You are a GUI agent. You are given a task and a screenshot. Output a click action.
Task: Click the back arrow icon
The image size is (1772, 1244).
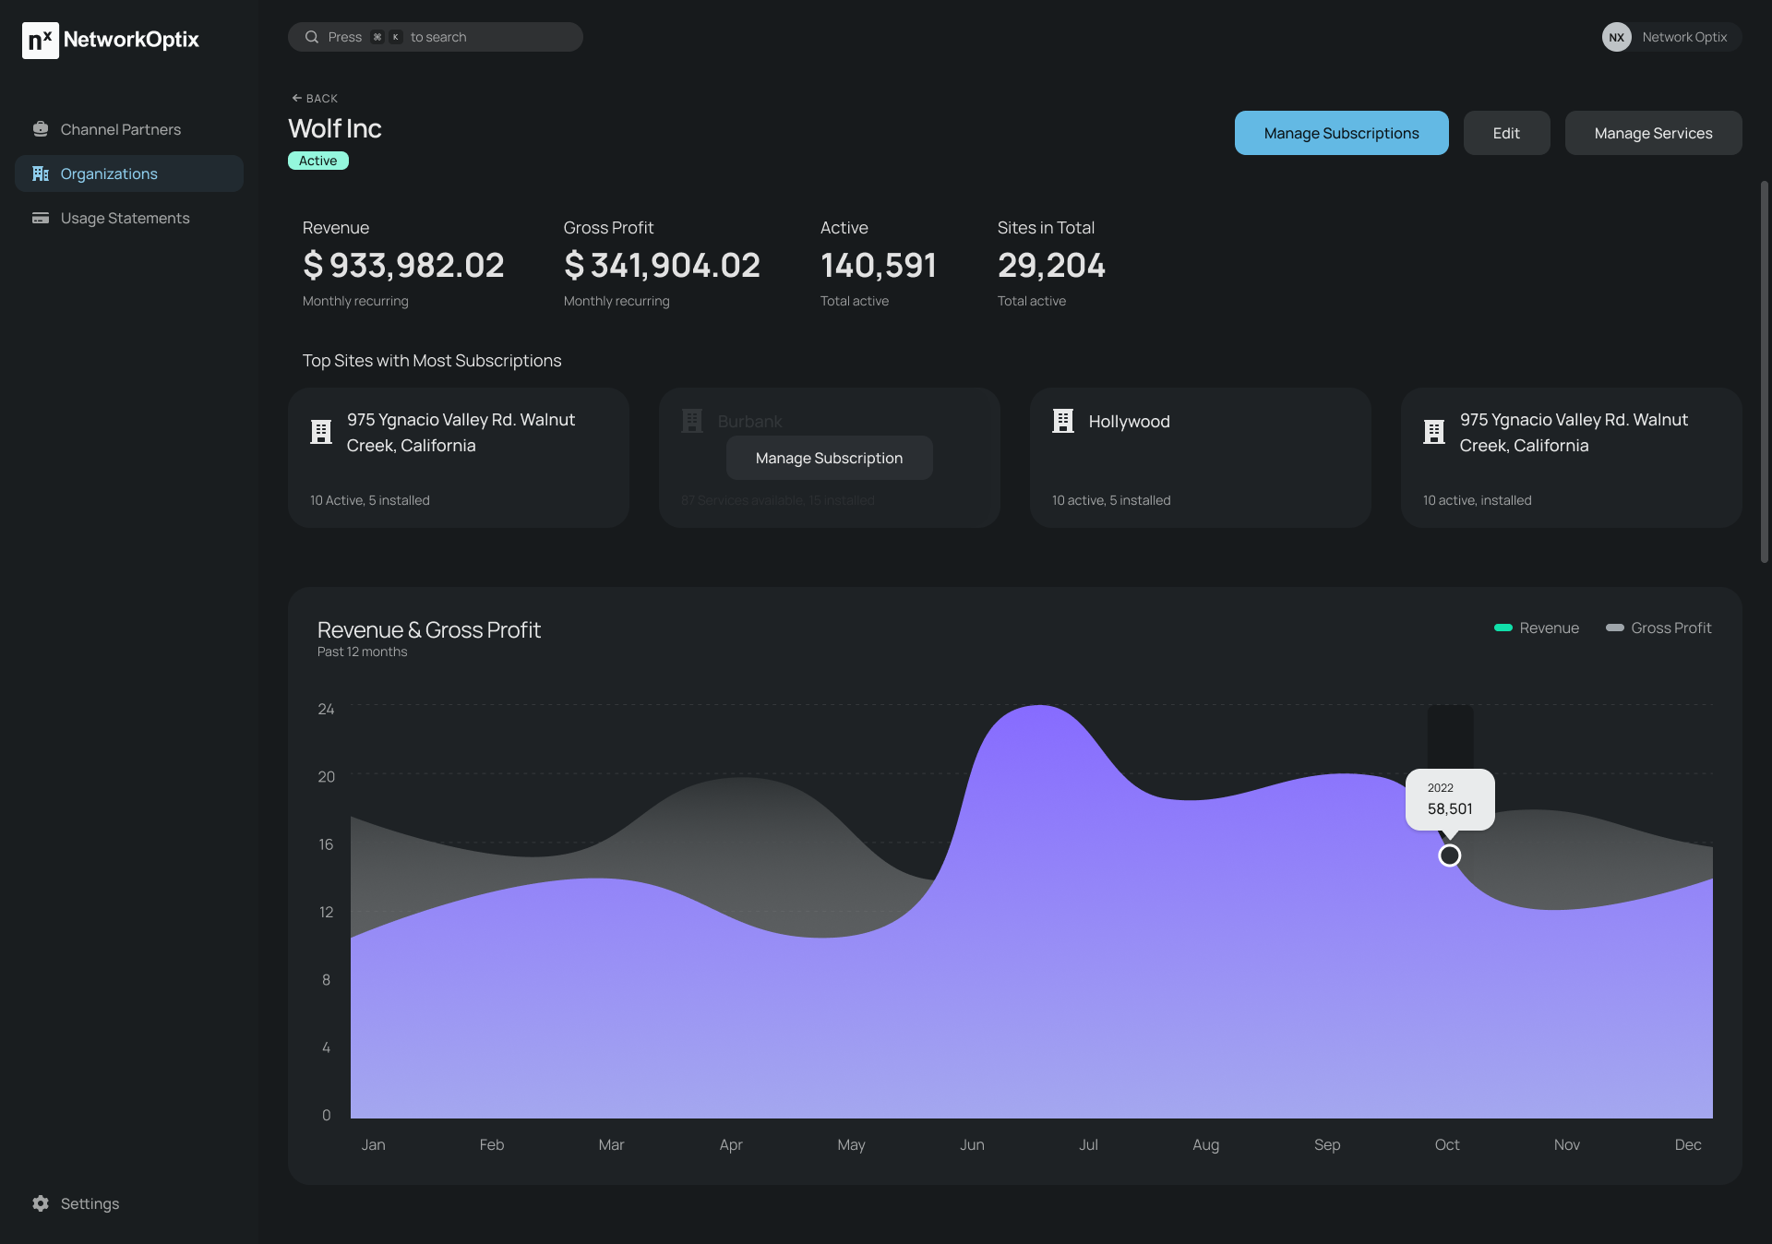(297, 98)
